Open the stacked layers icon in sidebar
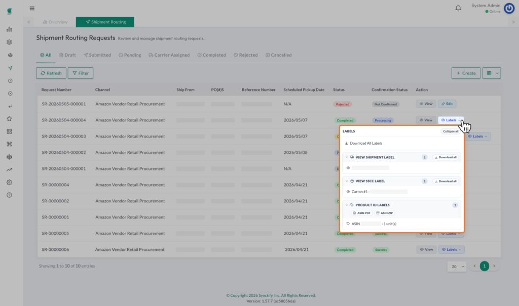Screen dimensions: 519x306 coord(9,42)
